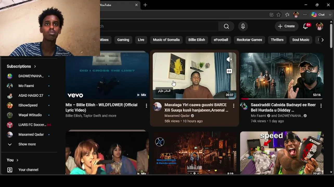The height and width of the screenshot is (187, 334).
Task: Expand the Subscriptions section chevron
Action: click(35, 66)
